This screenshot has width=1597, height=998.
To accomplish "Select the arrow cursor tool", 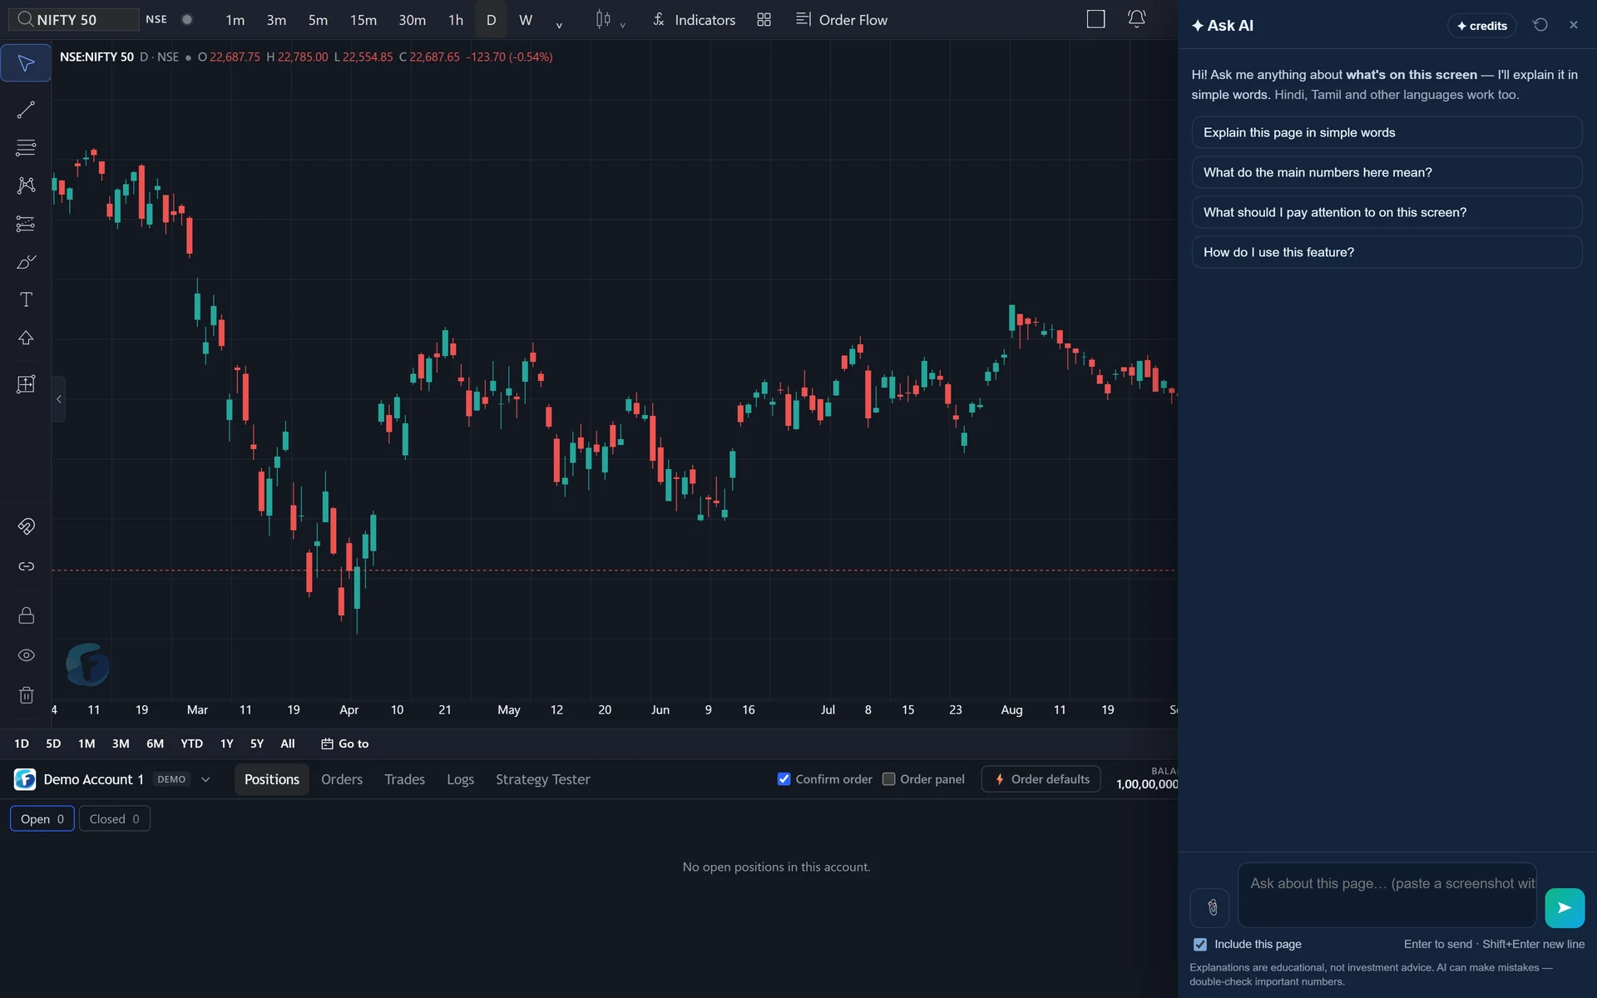I will pos(26,63).
